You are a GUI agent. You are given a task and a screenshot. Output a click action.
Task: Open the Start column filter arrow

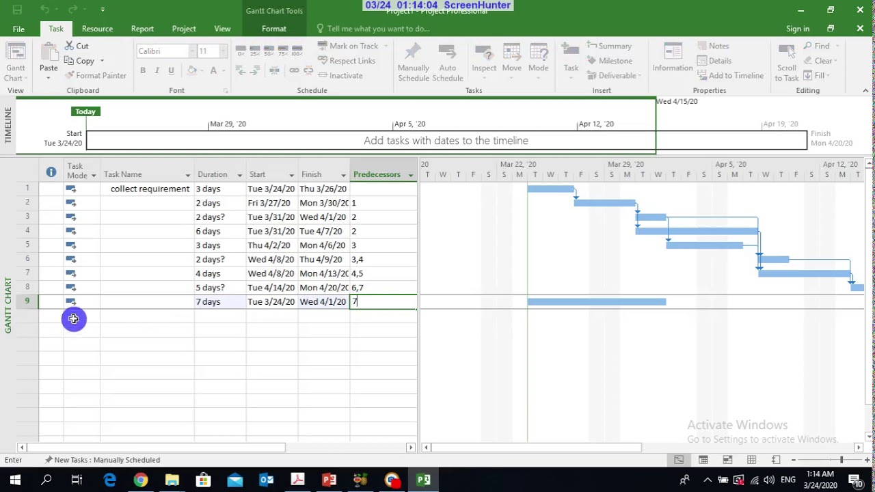tap(291, 175)
